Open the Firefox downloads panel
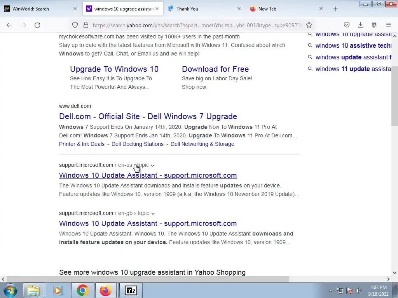This screenshot has height=298, width=398. [x=360, y=25]
